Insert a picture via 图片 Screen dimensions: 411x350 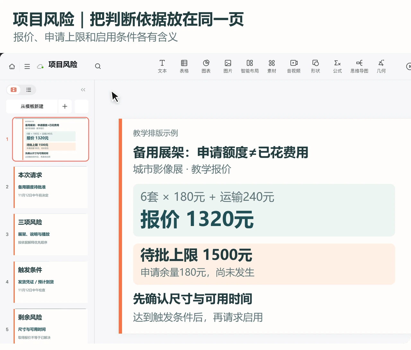tap(228, 66)
